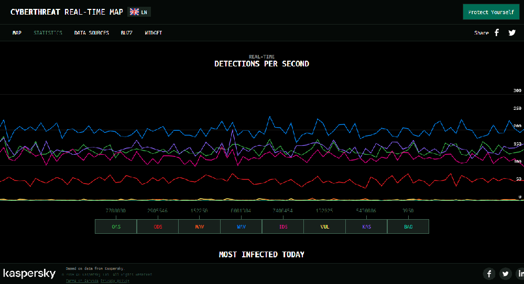Toggle the MAV detection line
Screen dimensions: 524x284
pos(199,226)
